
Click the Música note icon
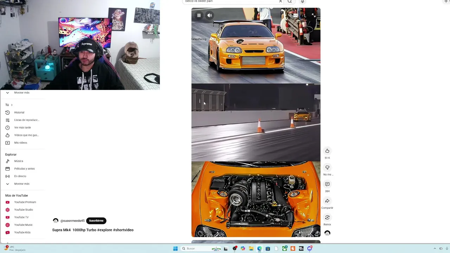pos(7,161)
